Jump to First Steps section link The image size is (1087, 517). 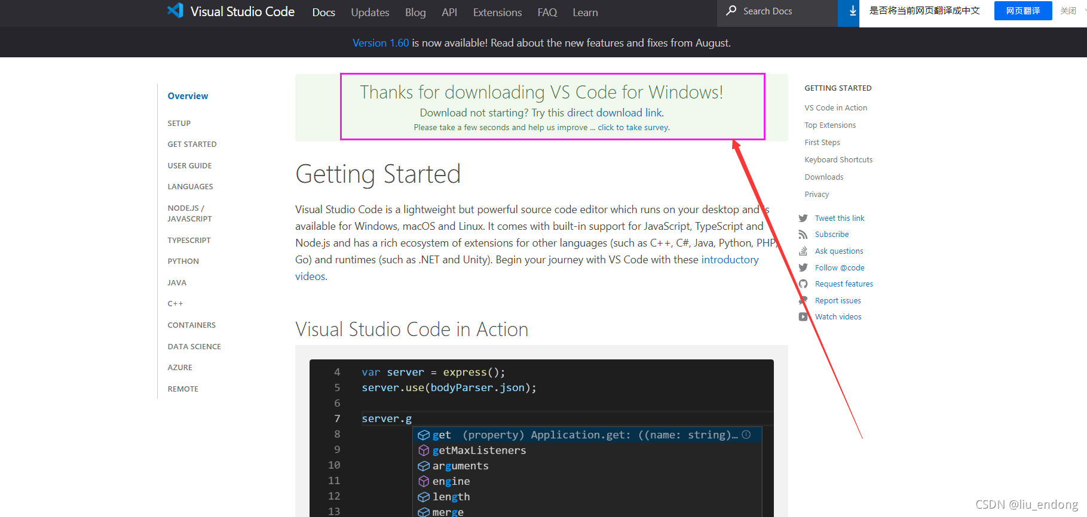pyautogui.click(x=822, y=143)
